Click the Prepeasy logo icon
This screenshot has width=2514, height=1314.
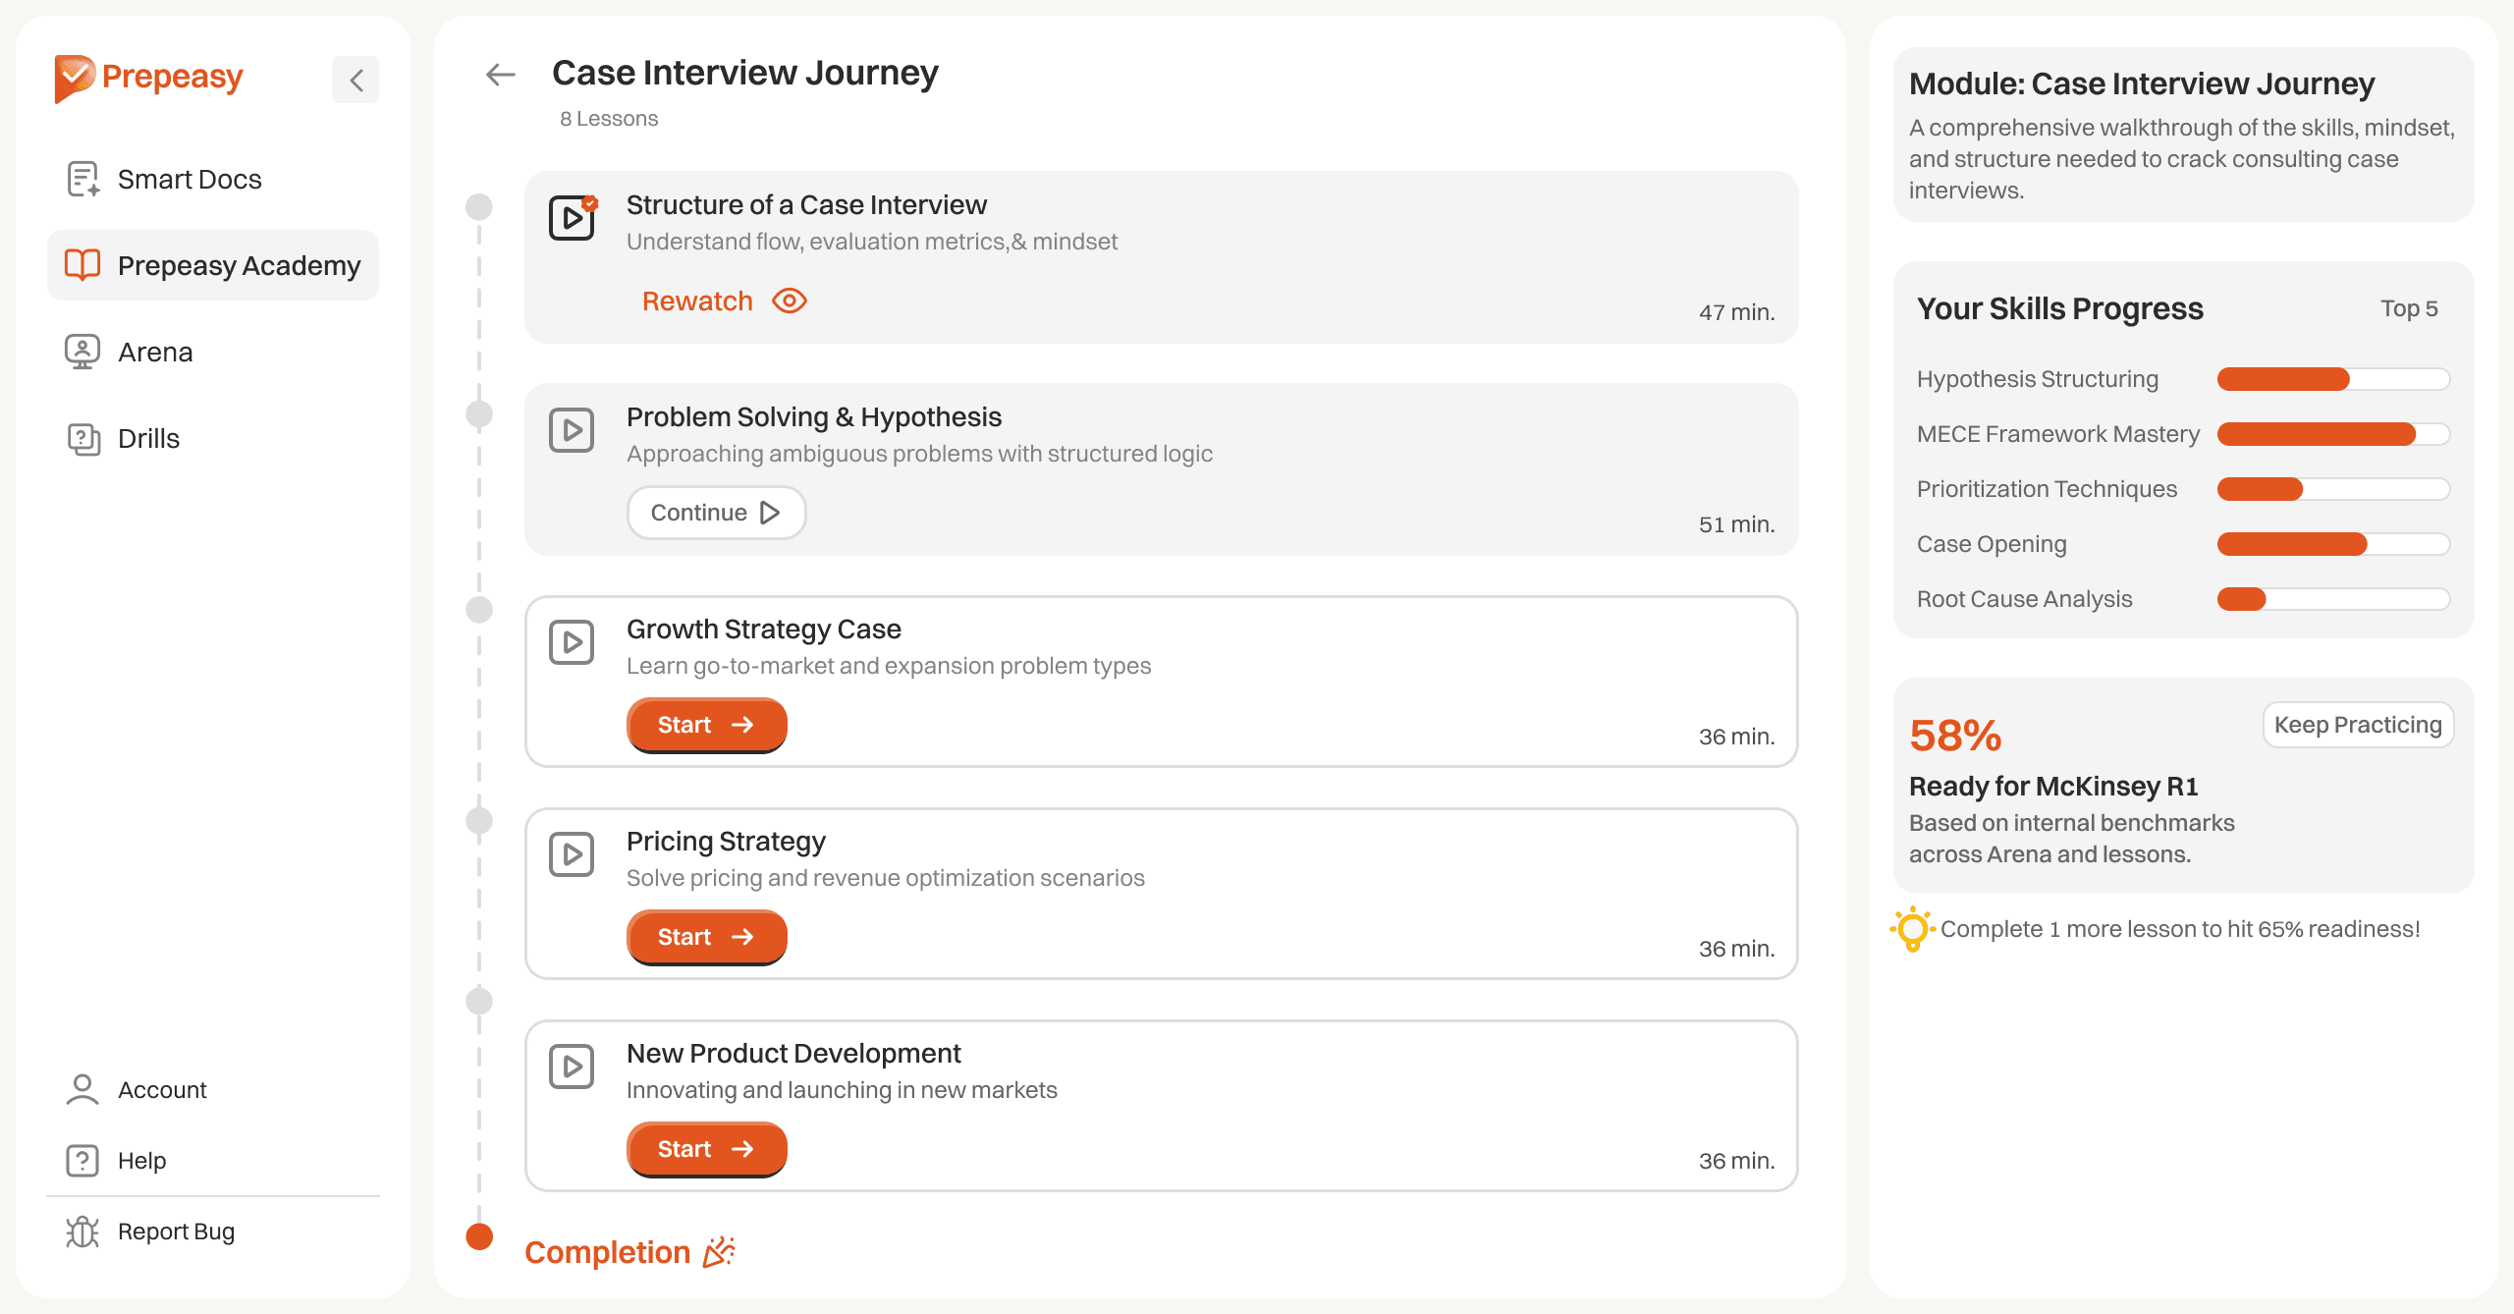coord(75,78)
